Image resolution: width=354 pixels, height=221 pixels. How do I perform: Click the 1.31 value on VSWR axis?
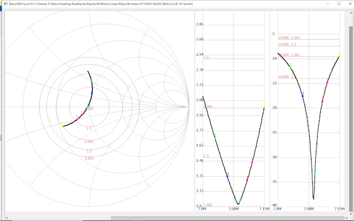pyautogui.click(x=200, y=176)
